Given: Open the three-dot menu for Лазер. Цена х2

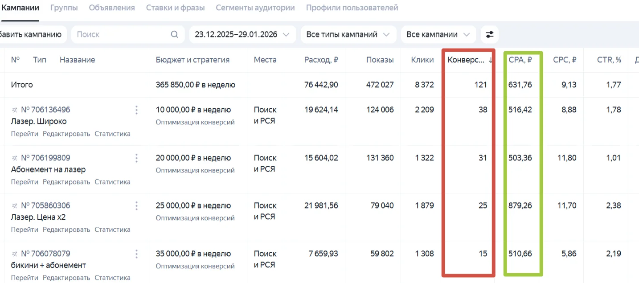Looking at the screenshot, I should (x=136, y=206).
